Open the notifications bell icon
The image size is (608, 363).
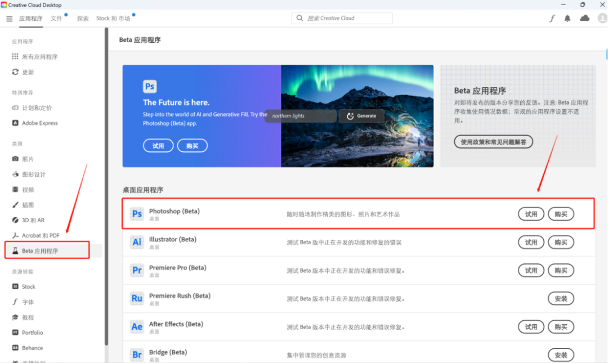(567, 18)
